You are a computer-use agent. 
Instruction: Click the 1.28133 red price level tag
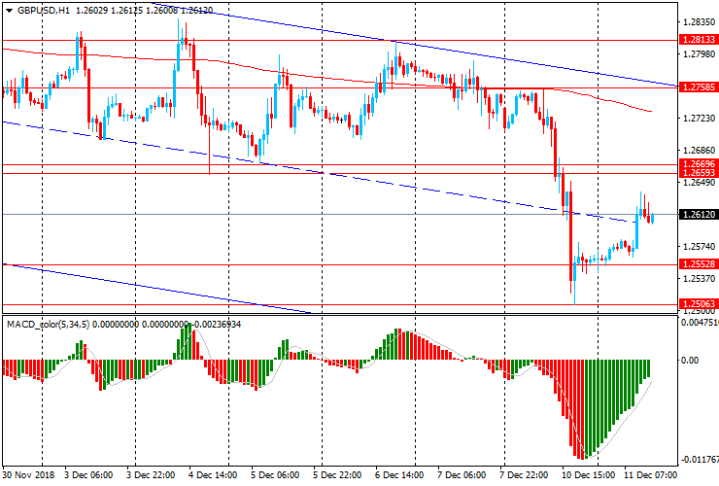[x=699, y=40]
